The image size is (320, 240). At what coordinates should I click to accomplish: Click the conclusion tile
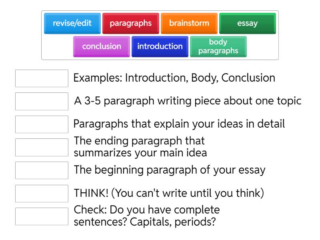coord(101,46)
